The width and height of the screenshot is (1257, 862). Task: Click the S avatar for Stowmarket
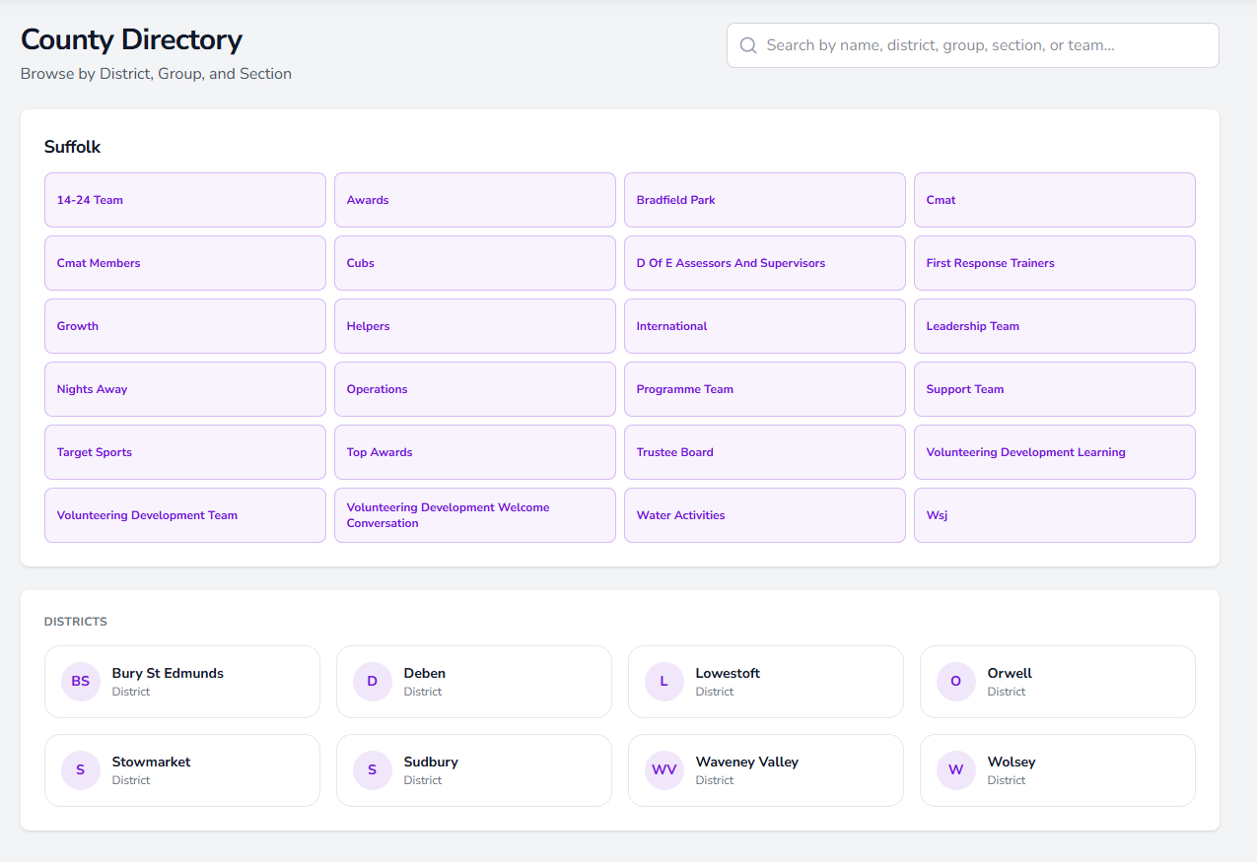[x=81, y=770]
